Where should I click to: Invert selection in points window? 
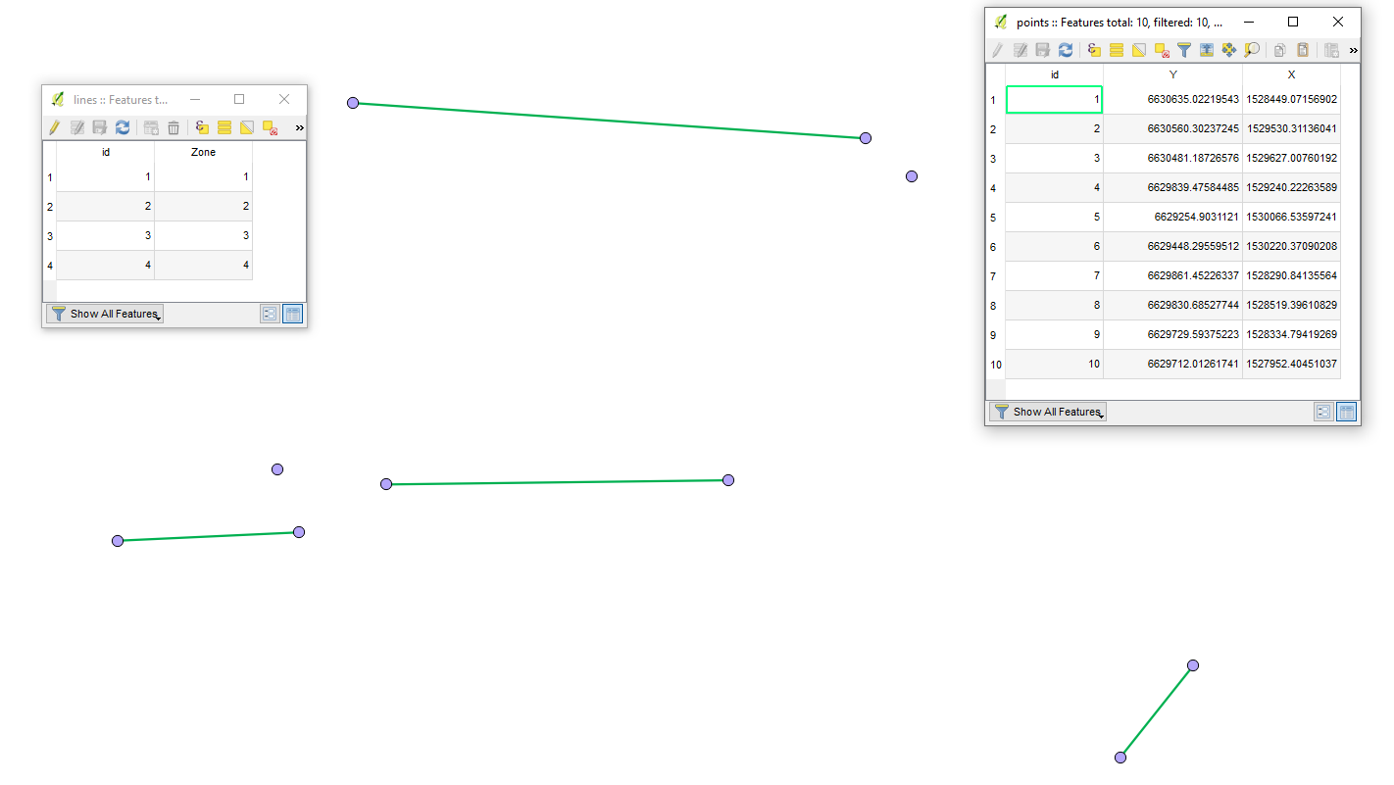pos(1139,50)
